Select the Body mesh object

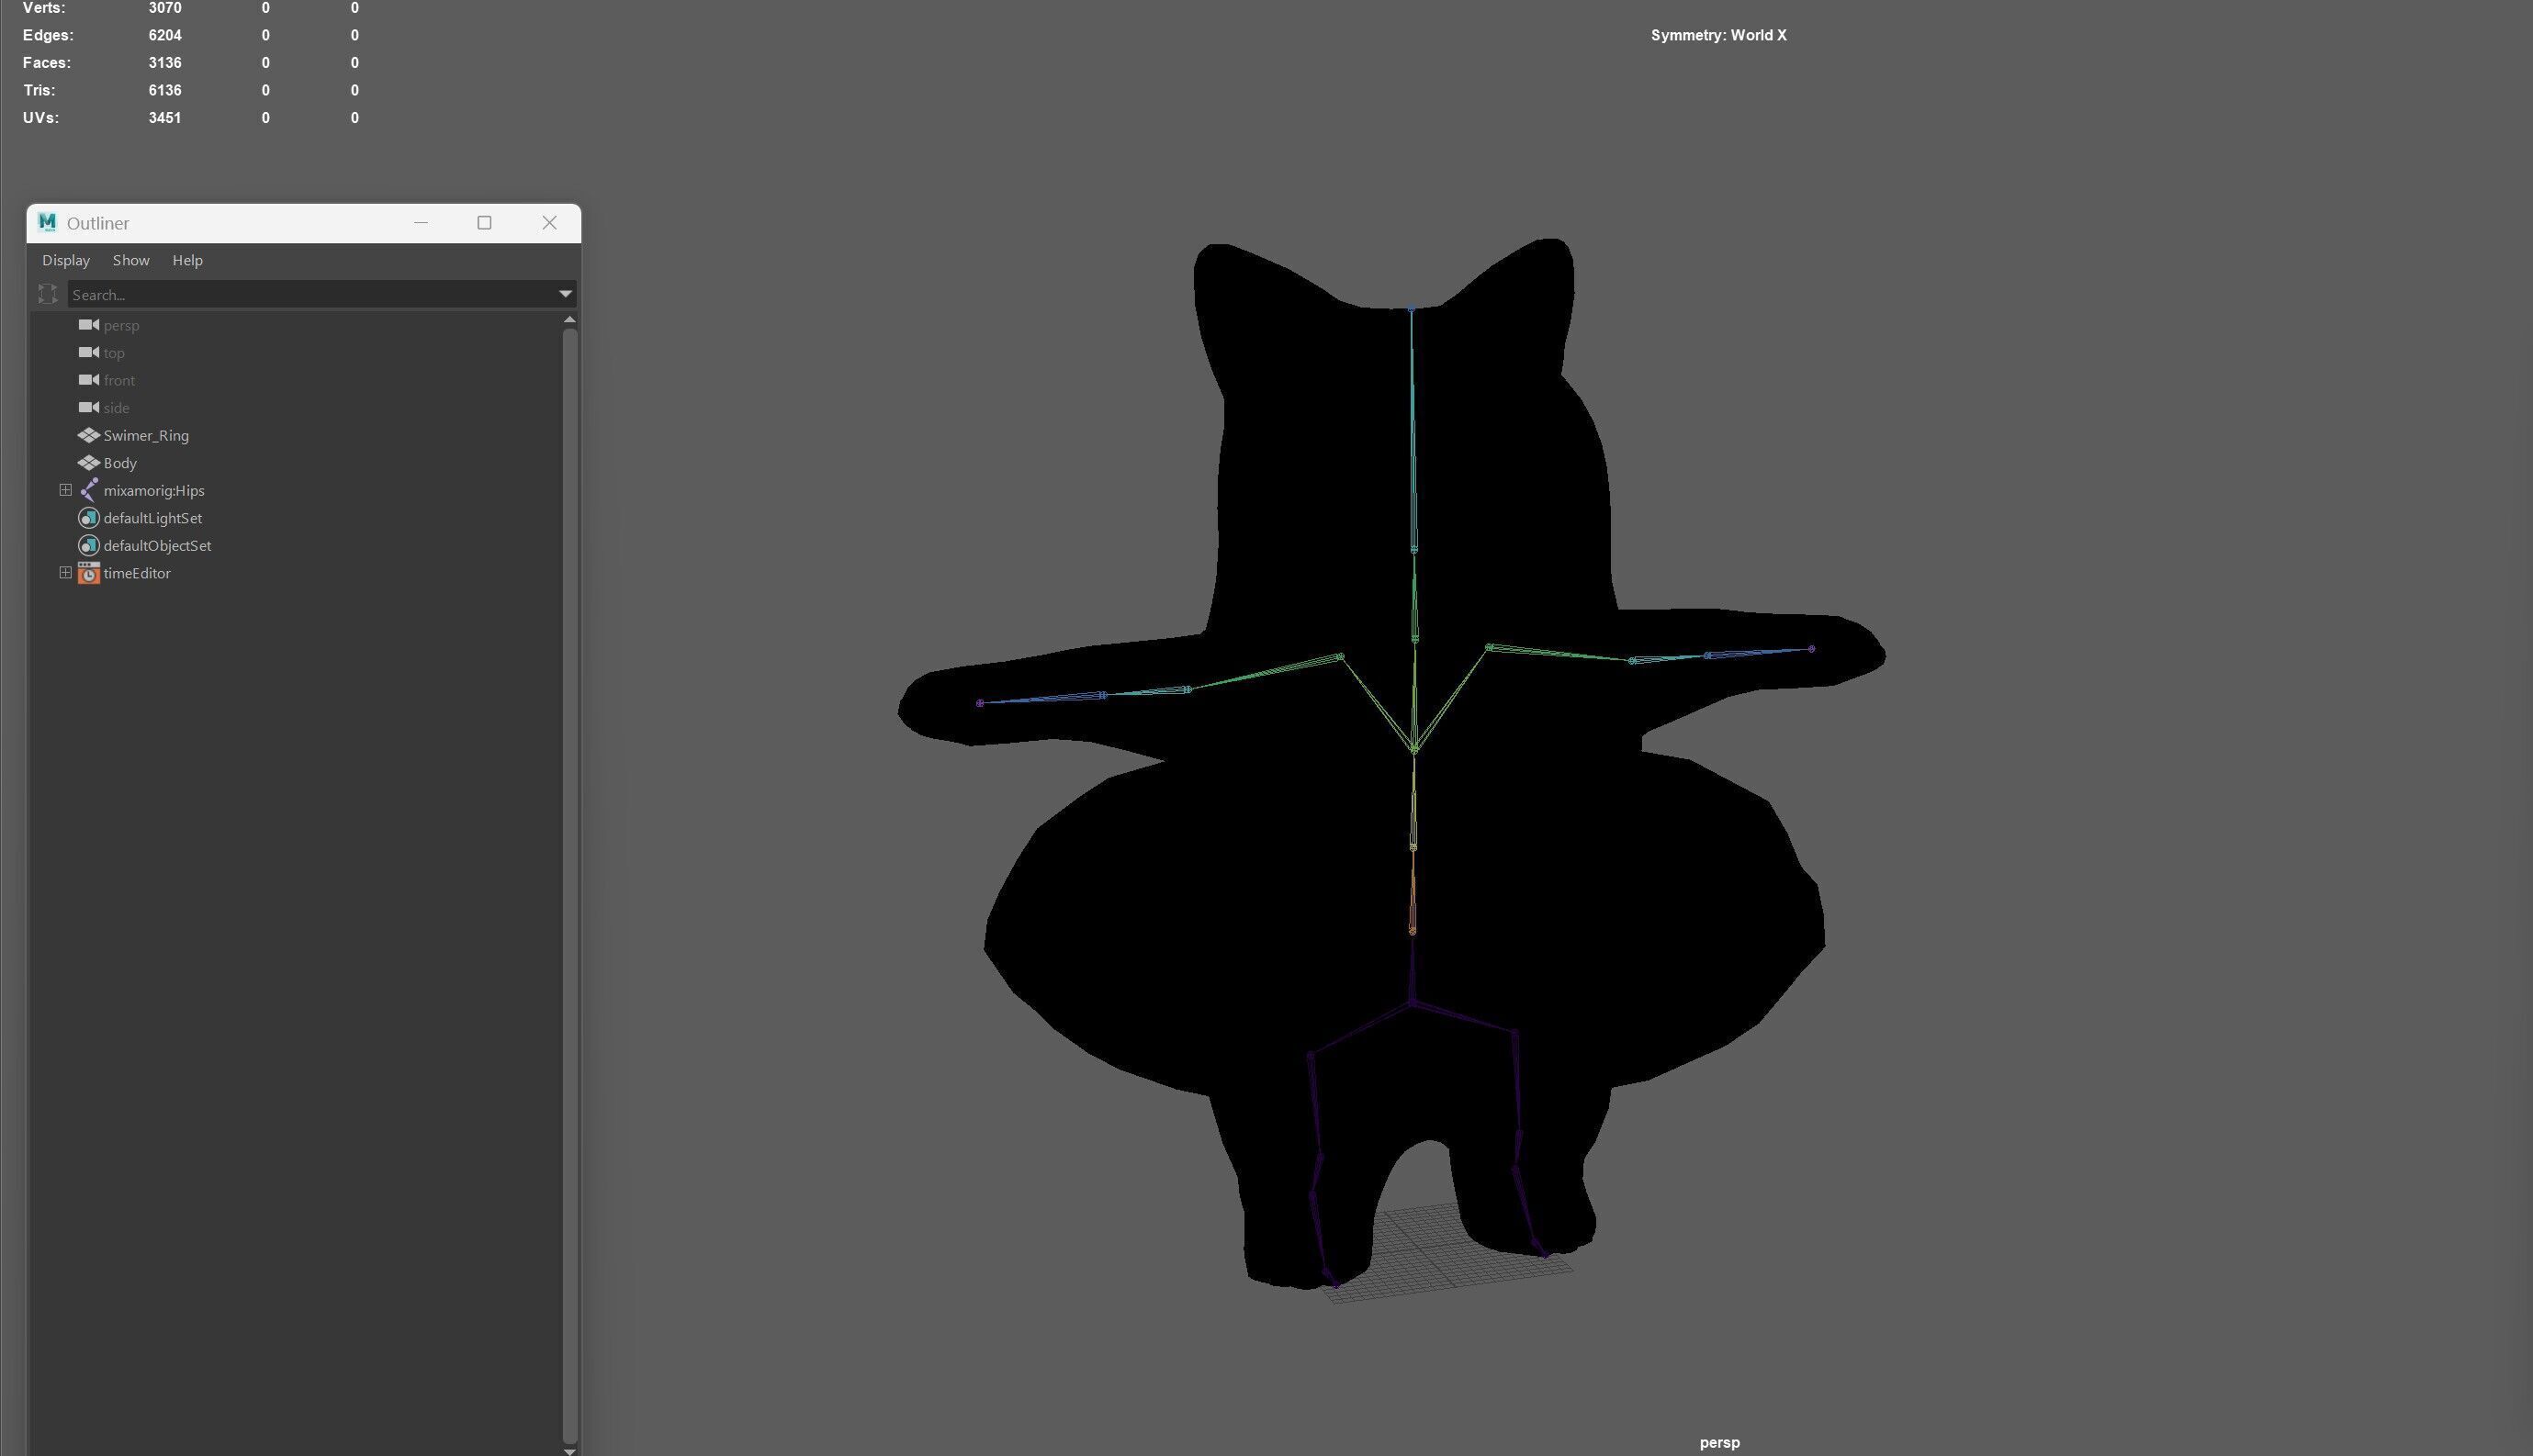(x=296, y=463)
